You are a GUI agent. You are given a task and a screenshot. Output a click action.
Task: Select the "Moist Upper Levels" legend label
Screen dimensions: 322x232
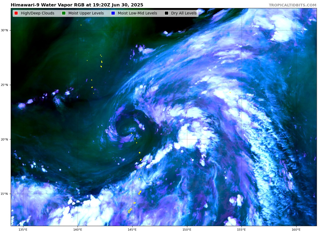click(86, 13)
